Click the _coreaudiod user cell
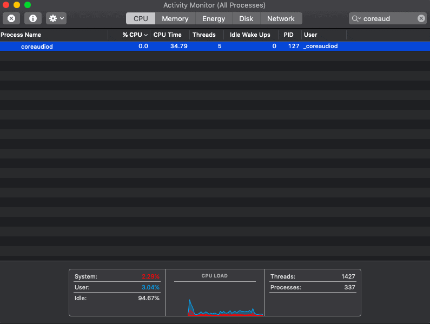 coord(321,46)
